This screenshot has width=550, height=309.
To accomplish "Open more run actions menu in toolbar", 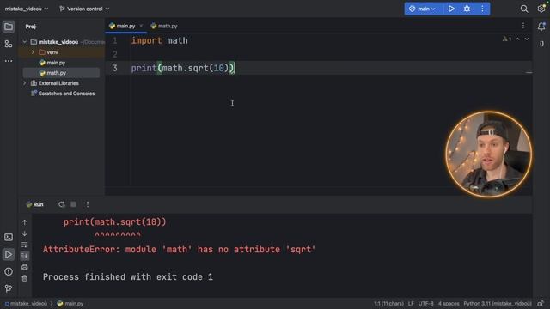I will 482,9.
